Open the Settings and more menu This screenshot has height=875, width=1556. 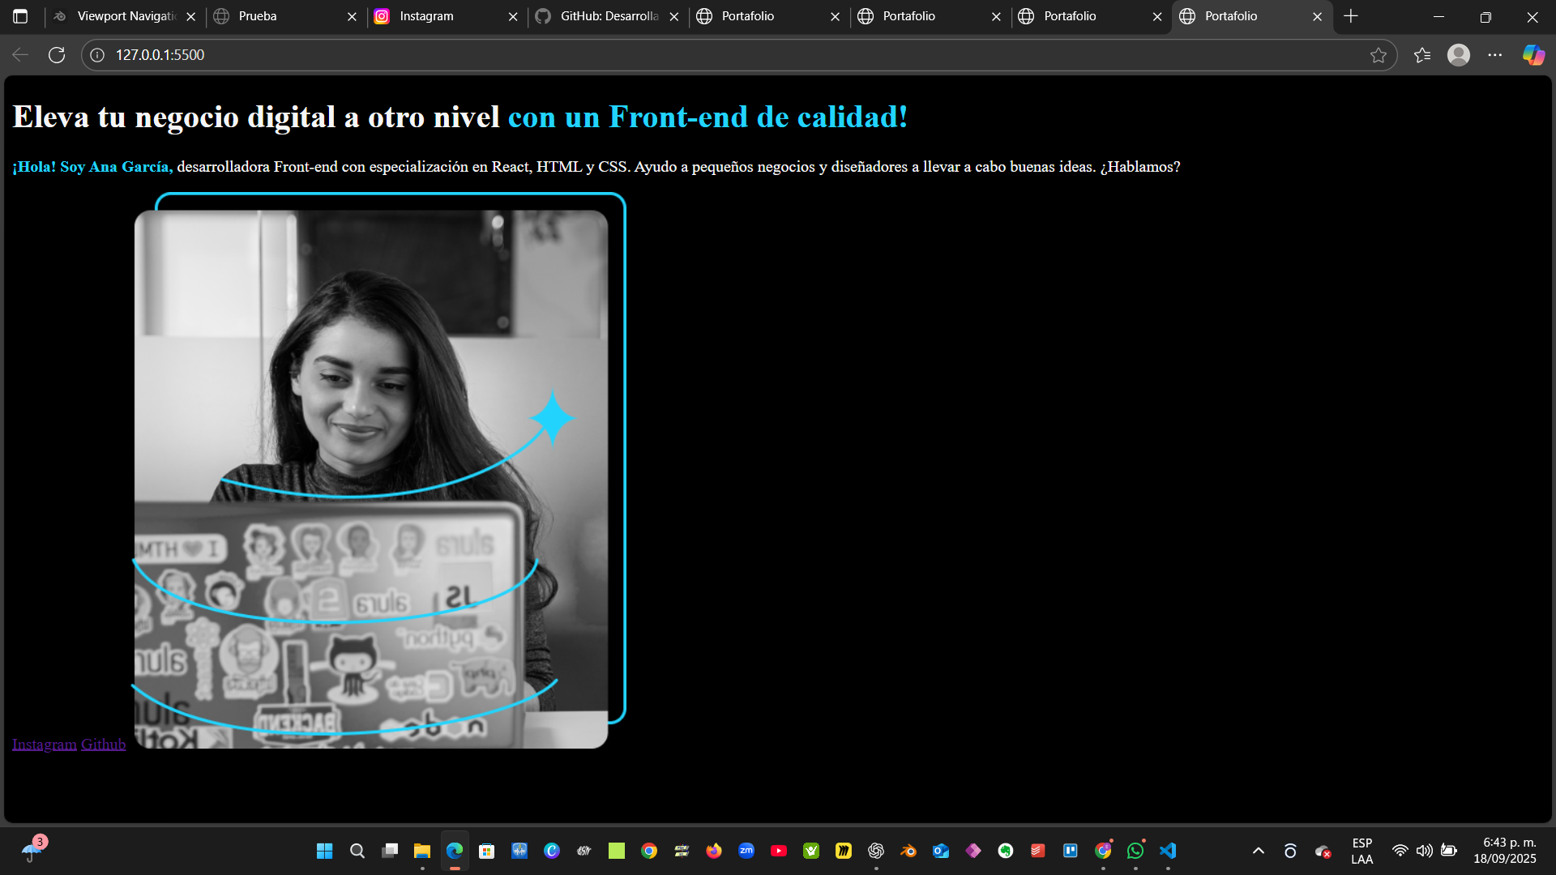coord(1495,54)
